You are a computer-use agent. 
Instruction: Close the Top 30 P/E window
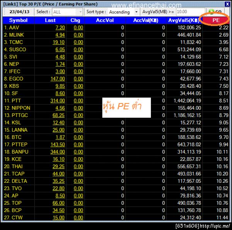pyautogui.click(x=227, y=4)
